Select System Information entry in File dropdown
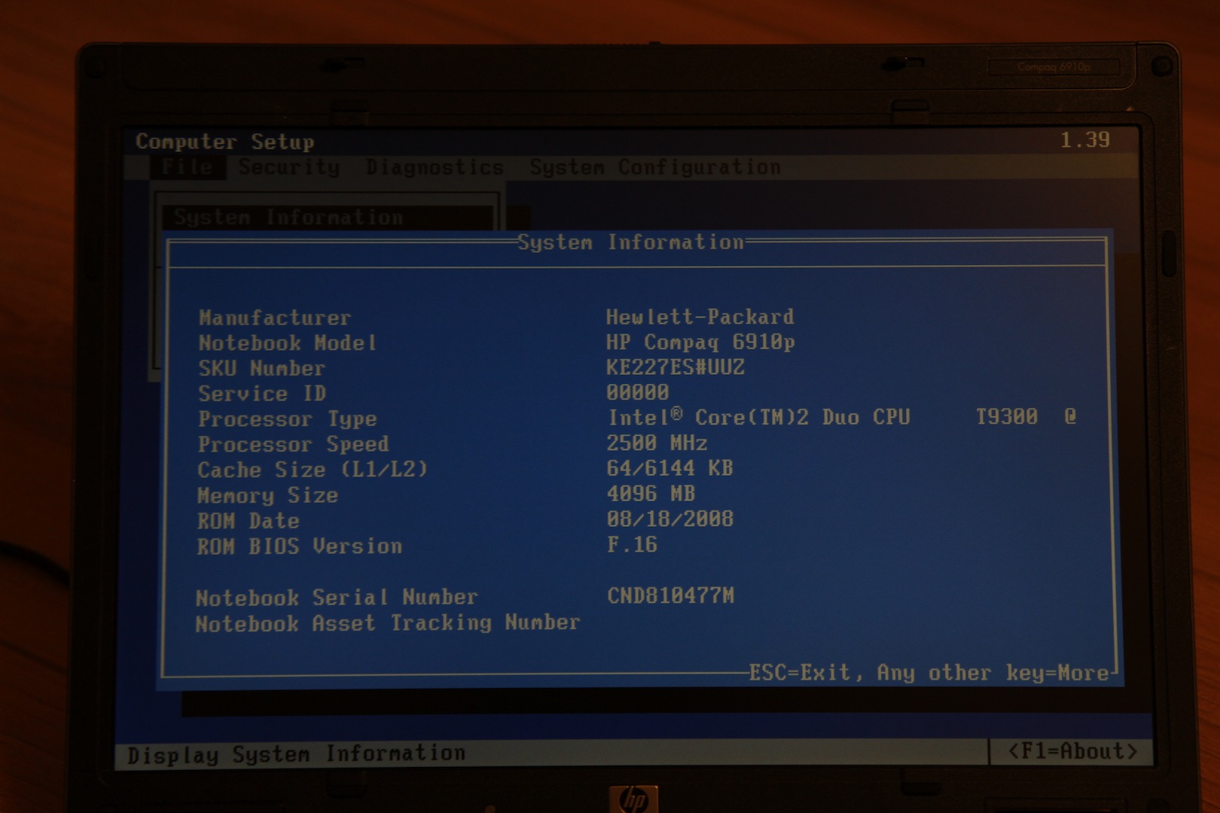The image size is (1220, 813). pos(288,218)
